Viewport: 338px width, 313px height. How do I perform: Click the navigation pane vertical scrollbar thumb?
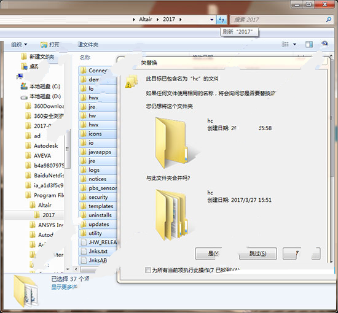[x=68, y=149]
